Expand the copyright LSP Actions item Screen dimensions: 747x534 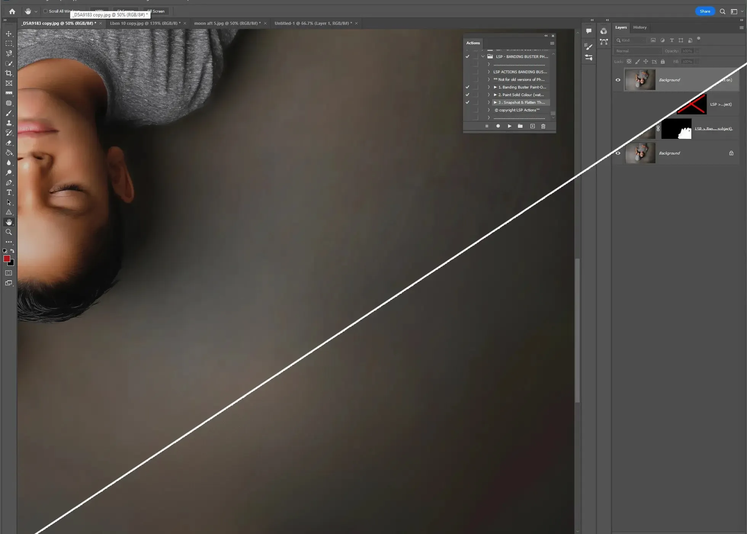tap(489, 110)
